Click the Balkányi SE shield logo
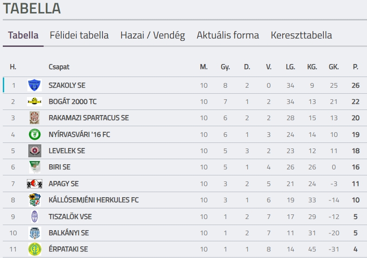 point(34,233)
